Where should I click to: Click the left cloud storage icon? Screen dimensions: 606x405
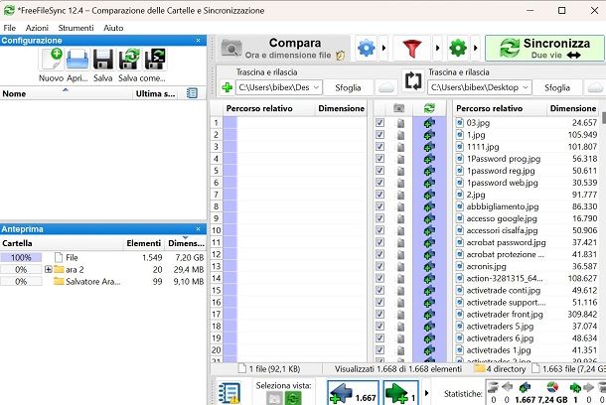[x=385, y=87]
